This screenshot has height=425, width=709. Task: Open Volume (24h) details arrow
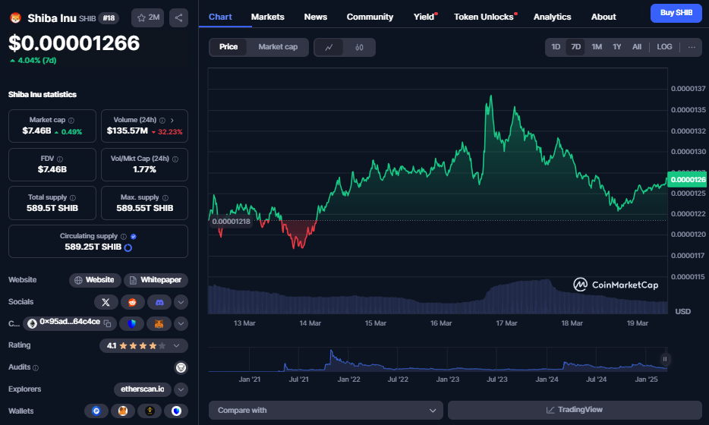tap(172, 120)
